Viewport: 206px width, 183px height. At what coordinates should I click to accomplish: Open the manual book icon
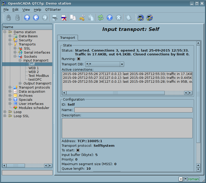tap(128, 18)
